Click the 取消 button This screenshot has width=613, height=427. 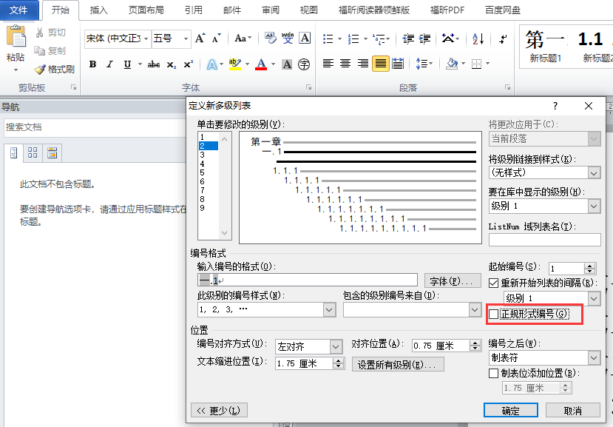573,411
